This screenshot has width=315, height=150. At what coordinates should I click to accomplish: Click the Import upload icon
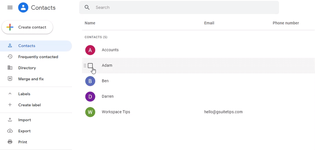pyautogui.click(x=10, y=120)
